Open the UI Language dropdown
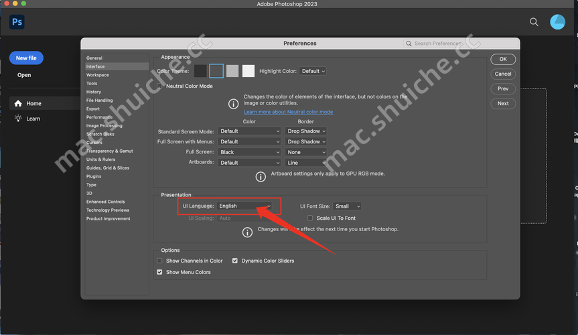 [244, 206]
